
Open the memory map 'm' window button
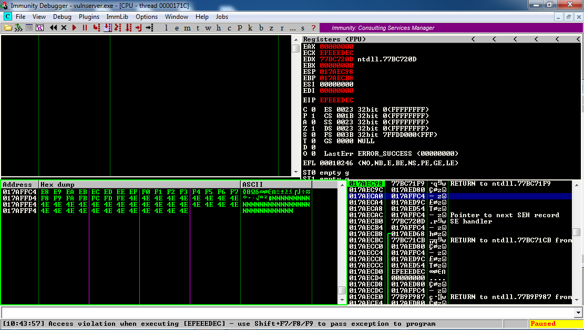187,28
